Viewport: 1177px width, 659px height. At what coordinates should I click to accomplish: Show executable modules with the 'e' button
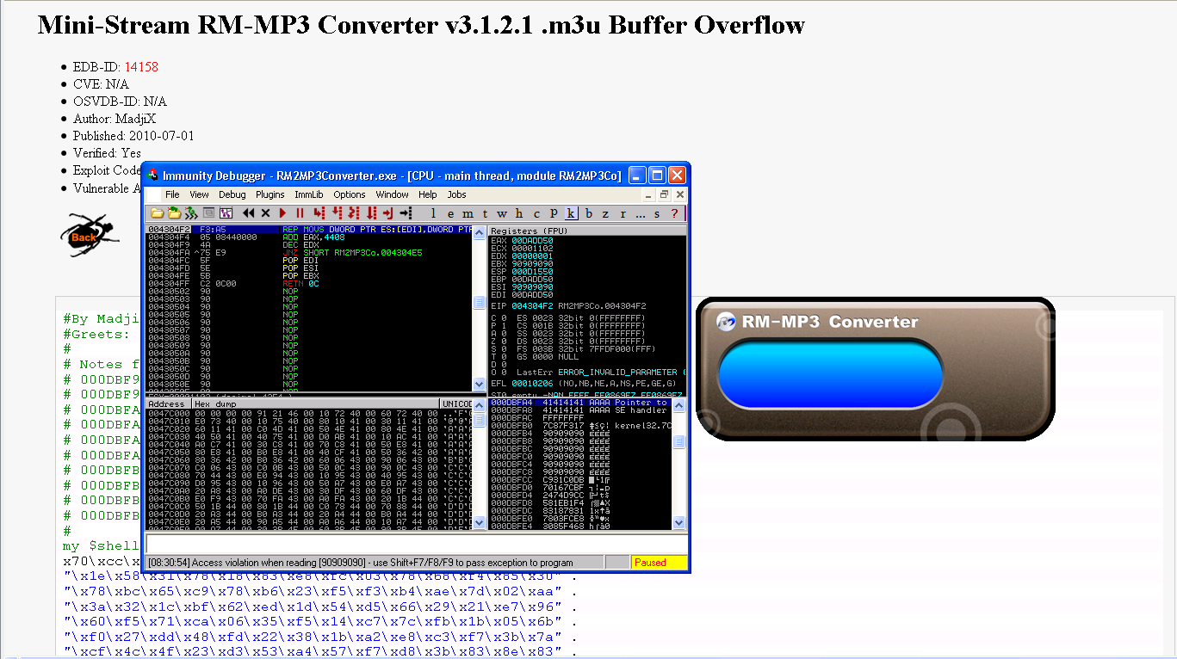tap(450, 212)
